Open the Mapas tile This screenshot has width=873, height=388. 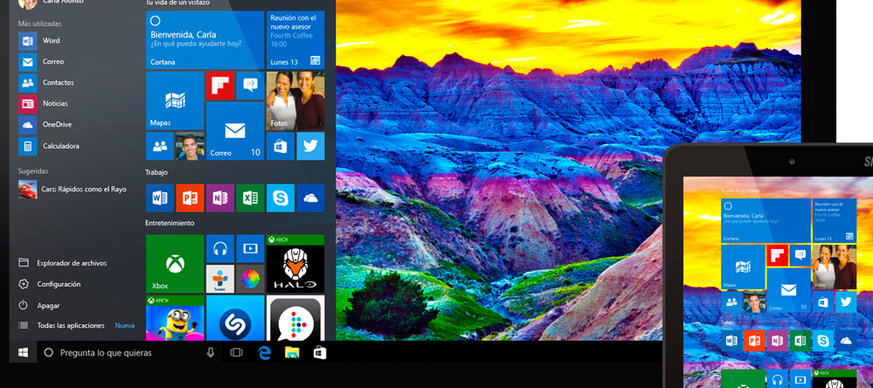[x=175, y=100]
